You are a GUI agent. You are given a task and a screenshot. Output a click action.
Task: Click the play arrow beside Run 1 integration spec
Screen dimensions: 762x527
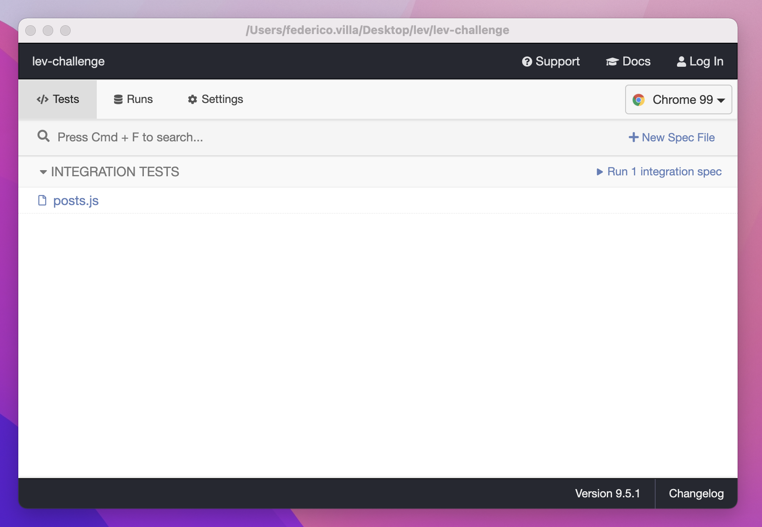click(600, 172)
